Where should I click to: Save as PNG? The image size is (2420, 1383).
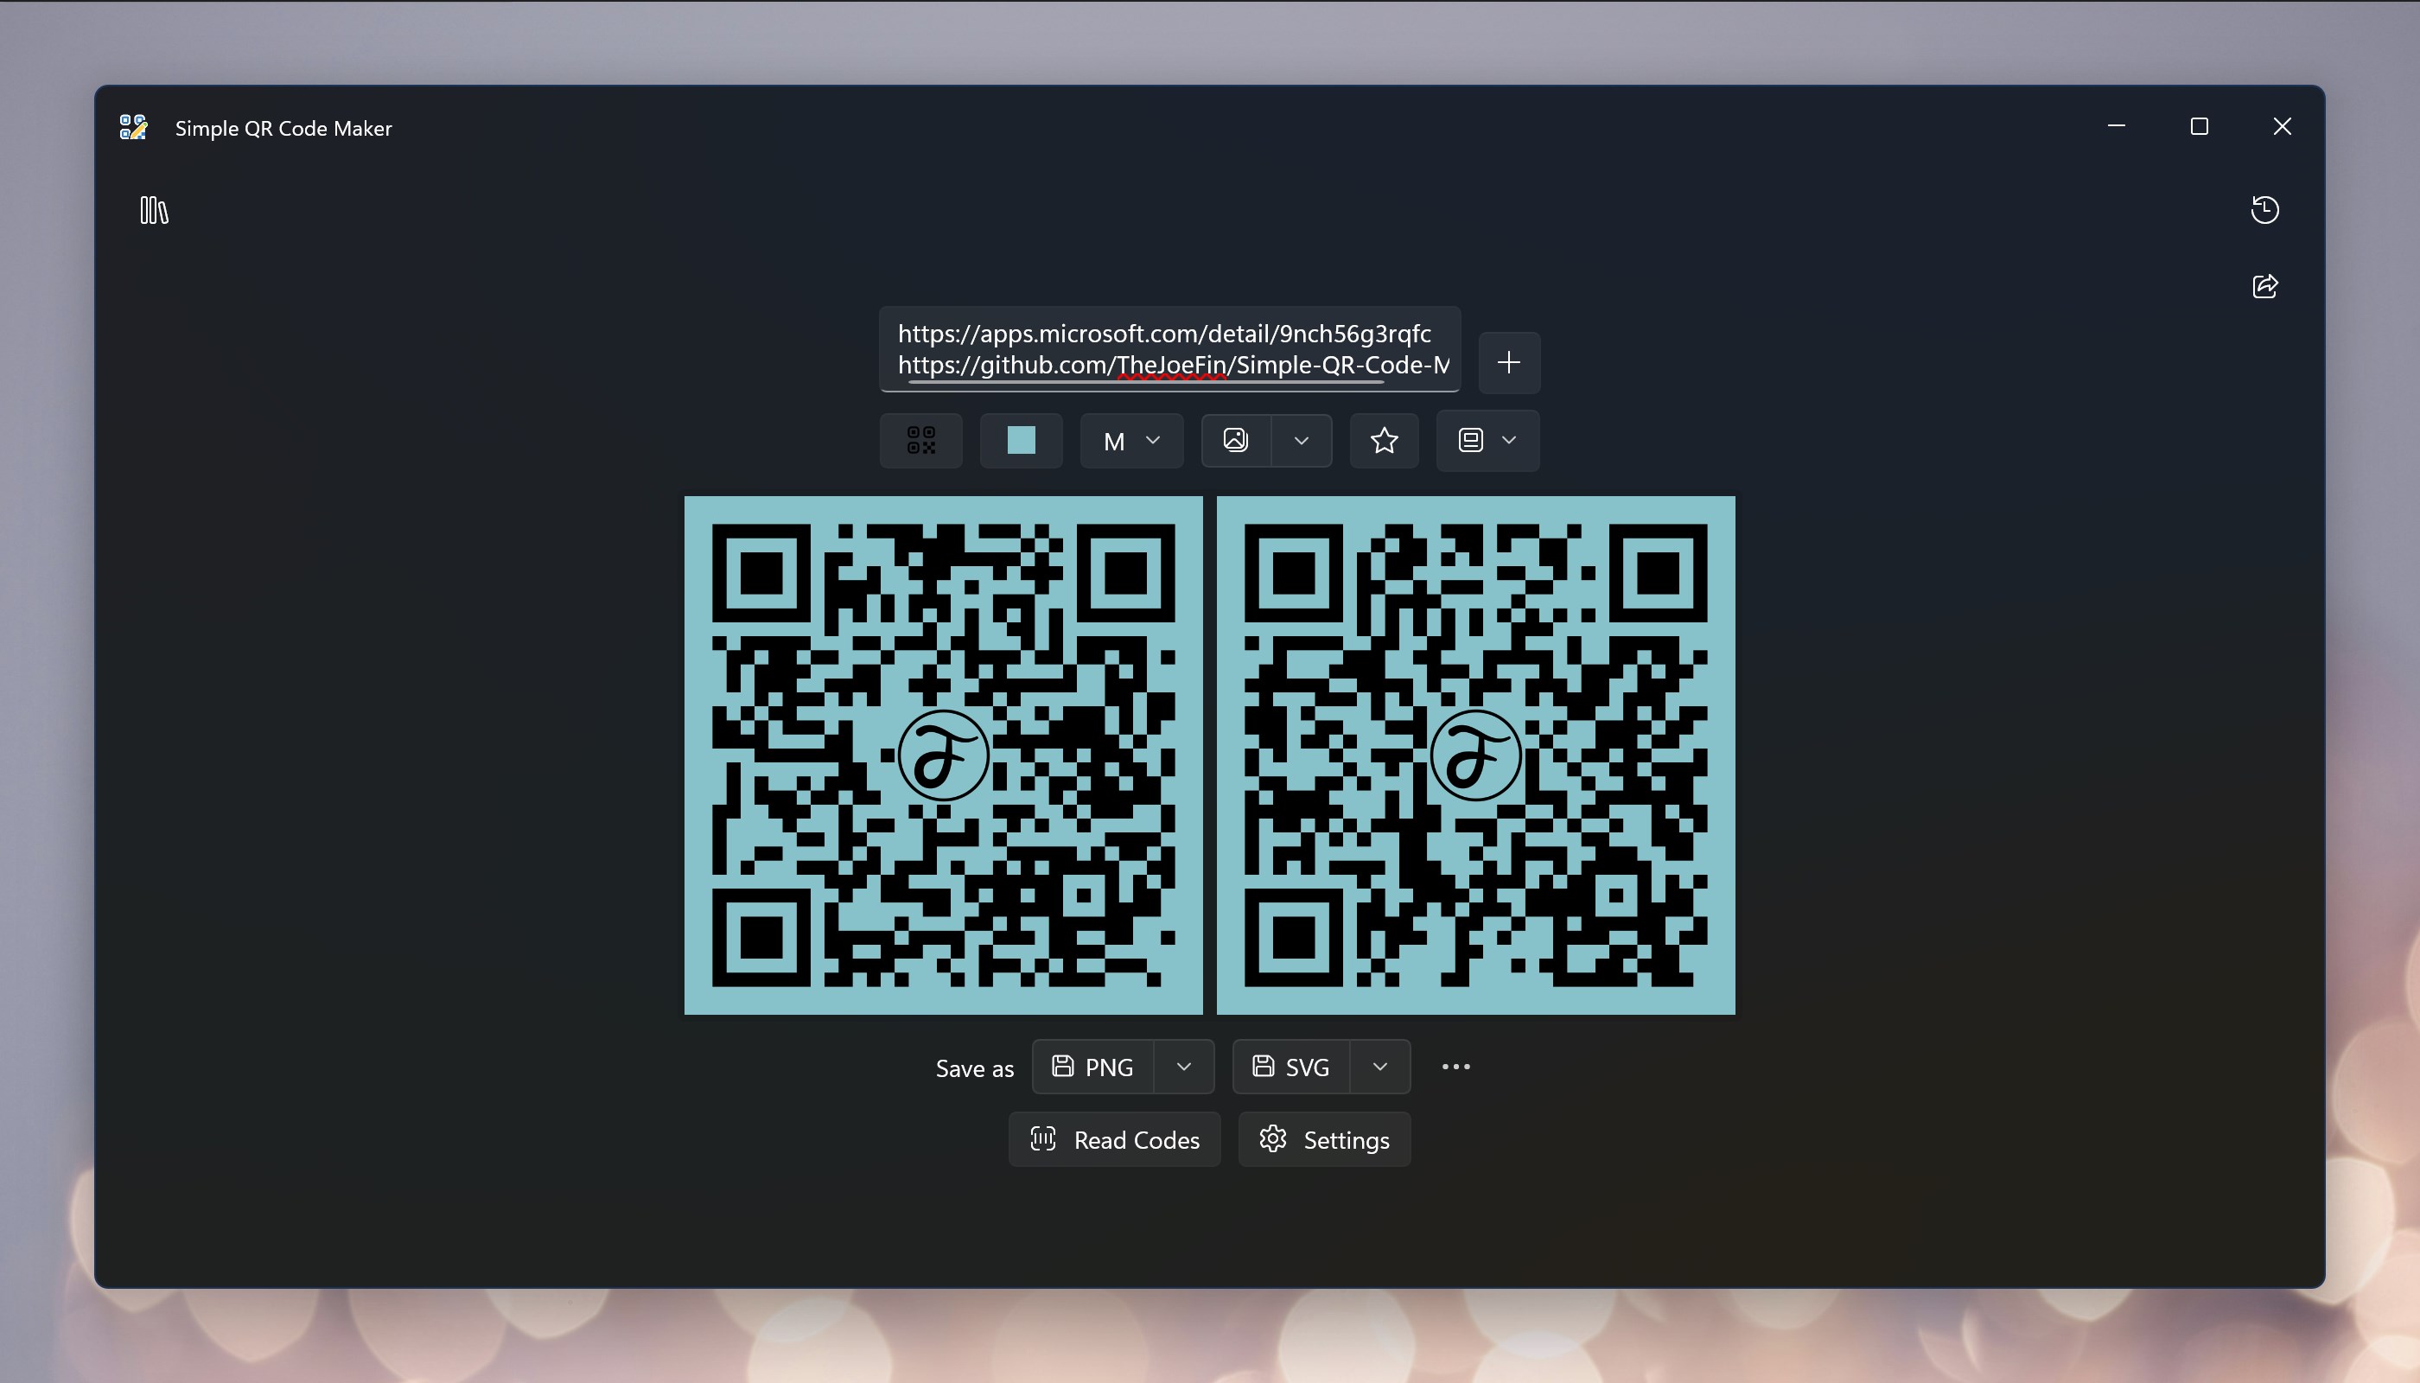[1093, 1067]
